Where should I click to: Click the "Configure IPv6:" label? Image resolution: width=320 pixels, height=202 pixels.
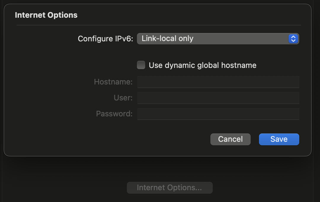tap(105, 39)
